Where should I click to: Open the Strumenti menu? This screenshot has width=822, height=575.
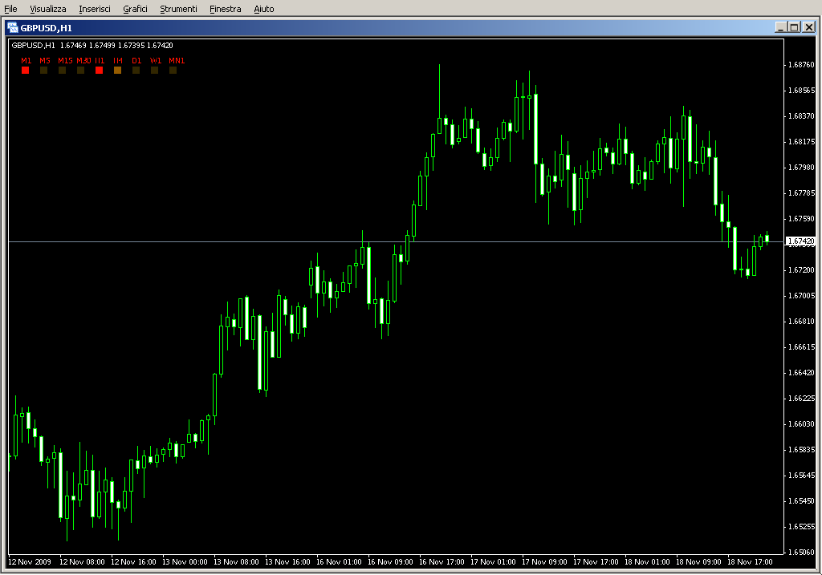coord(178,9)
